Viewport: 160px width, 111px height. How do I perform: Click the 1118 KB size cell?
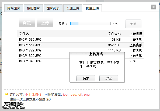(x=114, y=50)
